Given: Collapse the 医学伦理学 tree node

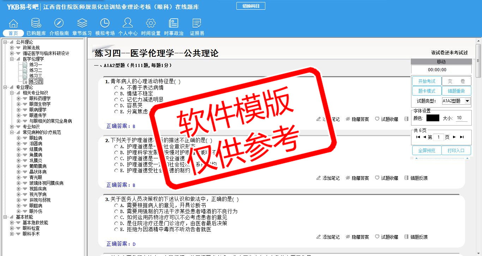Looking at the screenshot, I should [x=12, y=59].
